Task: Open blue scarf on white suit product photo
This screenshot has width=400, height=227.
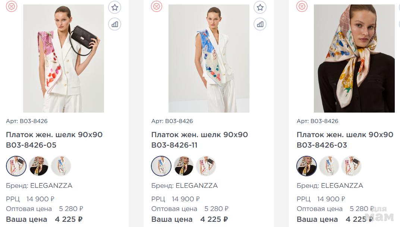Action: tap(209, 59)
